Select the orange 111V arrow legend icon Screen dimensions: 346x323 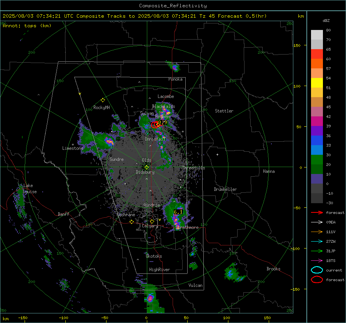pos(317,232)
